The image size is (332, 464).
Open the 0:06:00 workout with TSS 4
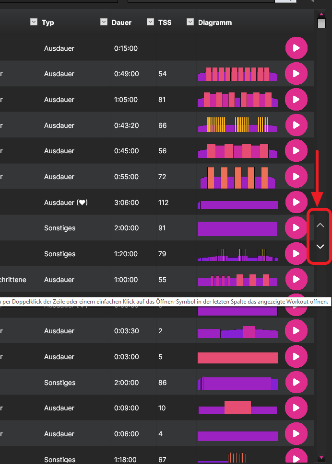(x=296, y=434)
